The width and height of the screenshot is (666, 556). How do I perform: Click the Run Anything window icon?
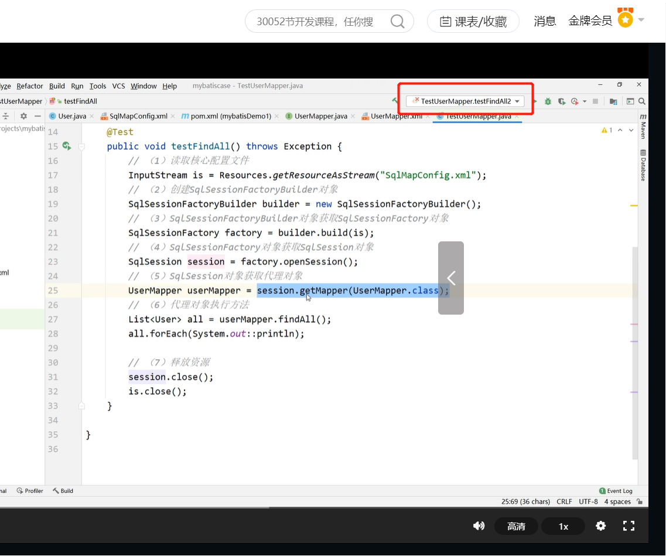630,101
